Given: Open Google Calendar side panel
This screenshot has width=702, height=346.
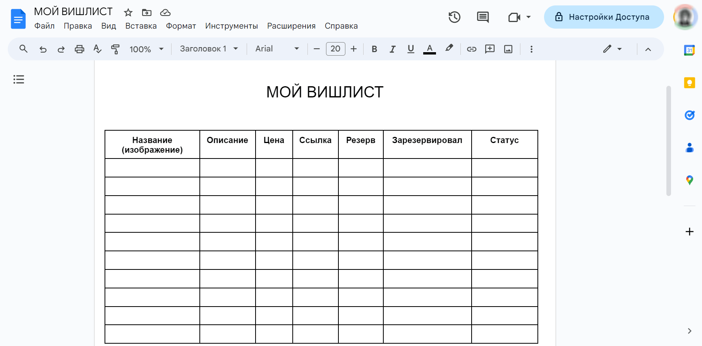Looking at the screenshot, I should 690,50.
